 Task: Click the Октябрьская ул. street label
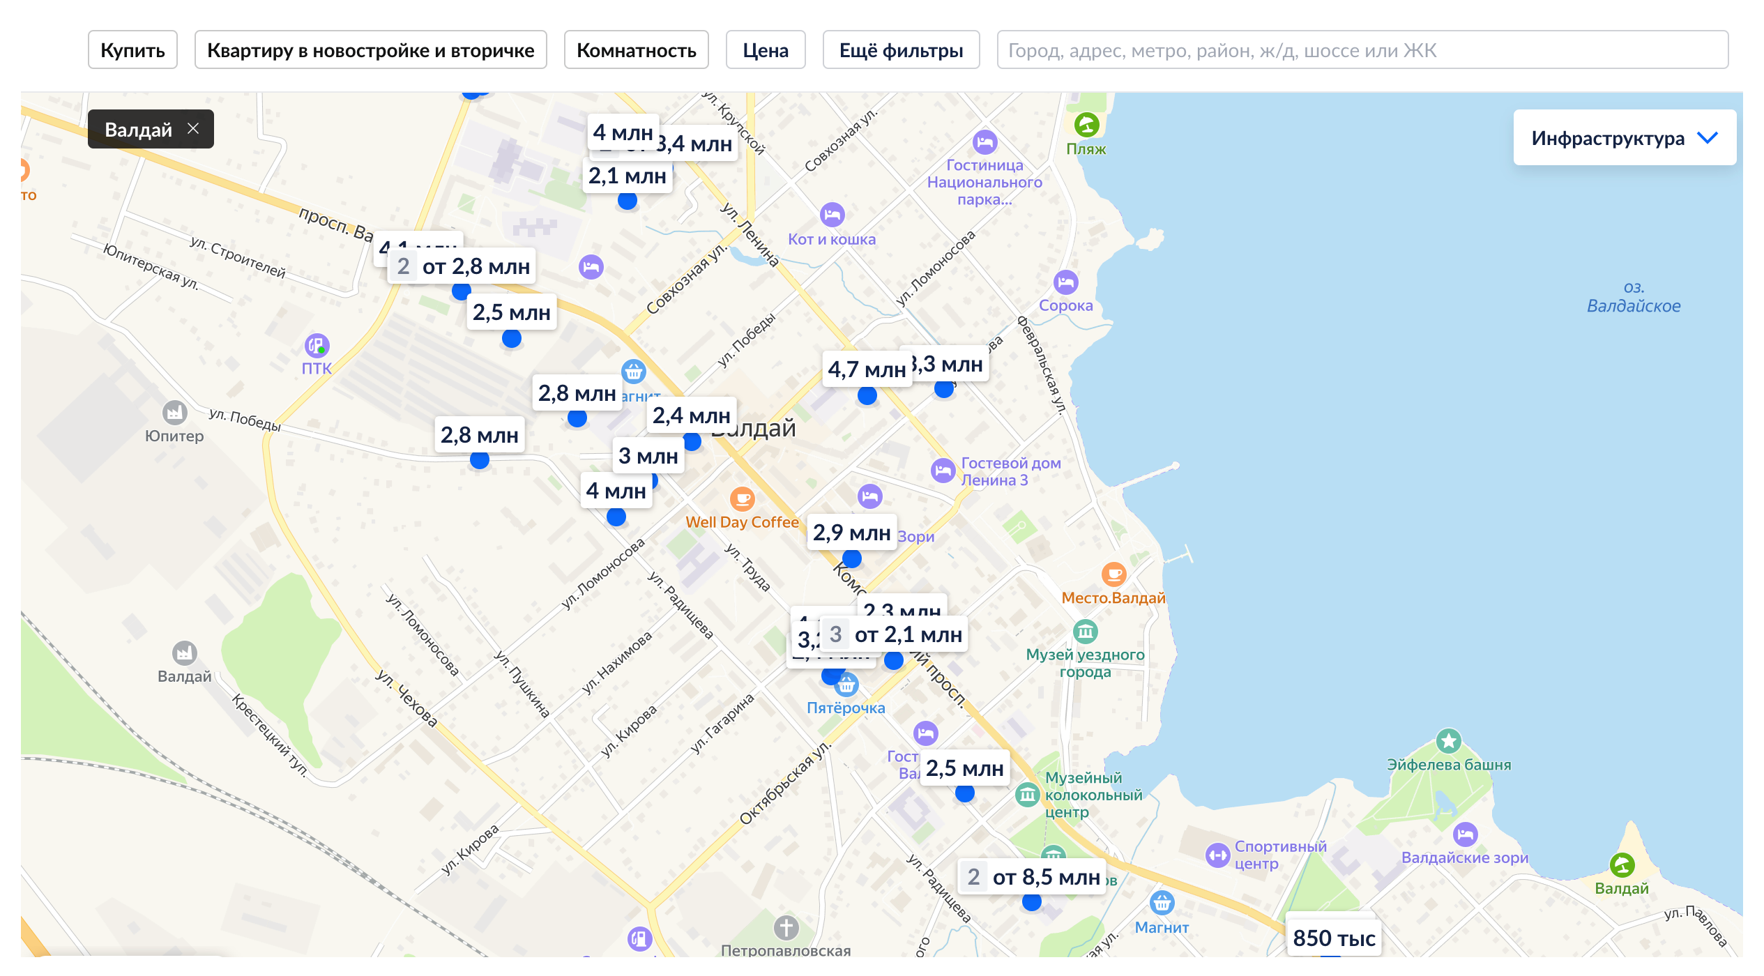coord(785,784)
